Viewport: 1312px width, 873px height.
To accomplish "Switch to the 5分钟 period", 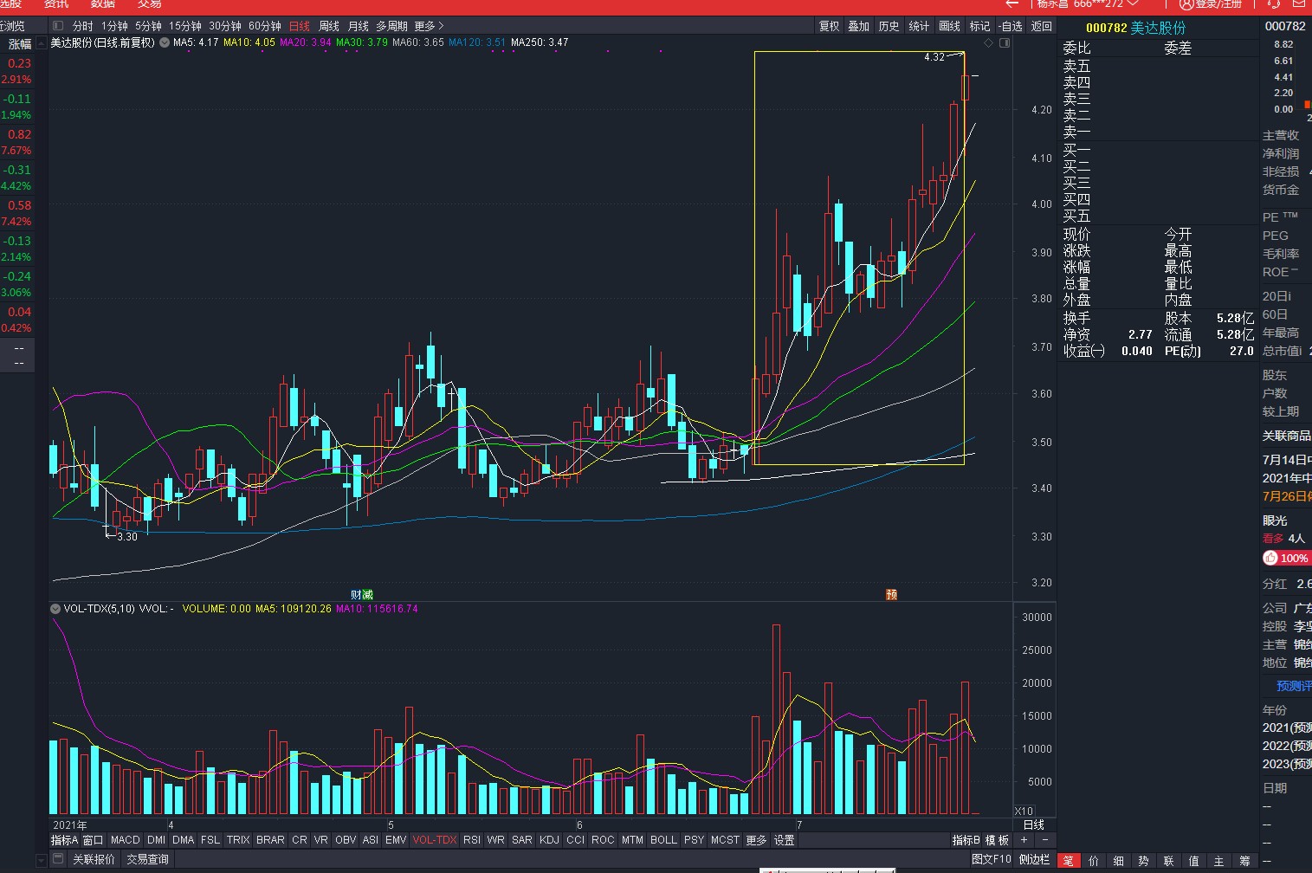I will coord(148,26).
